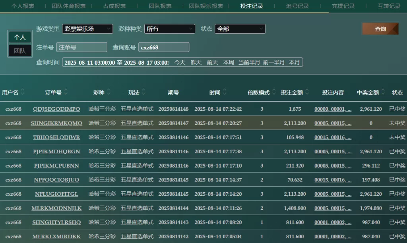This screenshot has height=243, width=407.
Task: Open order NFLUGIOFITGL
Action: (x=56, y=194)
